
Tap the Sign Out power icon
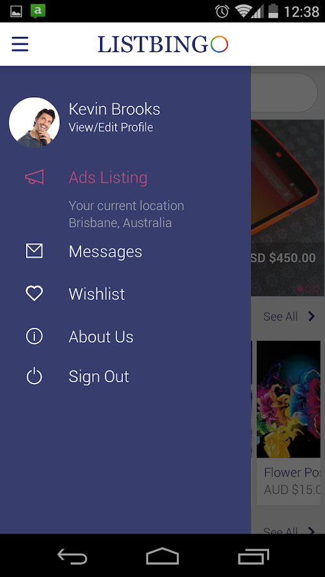pos(34,376)
